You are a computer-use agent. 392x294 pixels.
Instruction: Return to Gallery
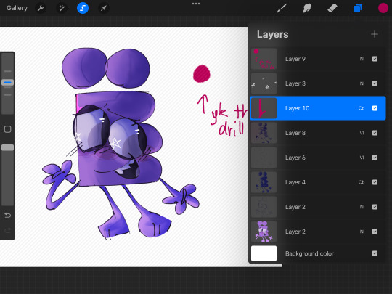point(17,8)
